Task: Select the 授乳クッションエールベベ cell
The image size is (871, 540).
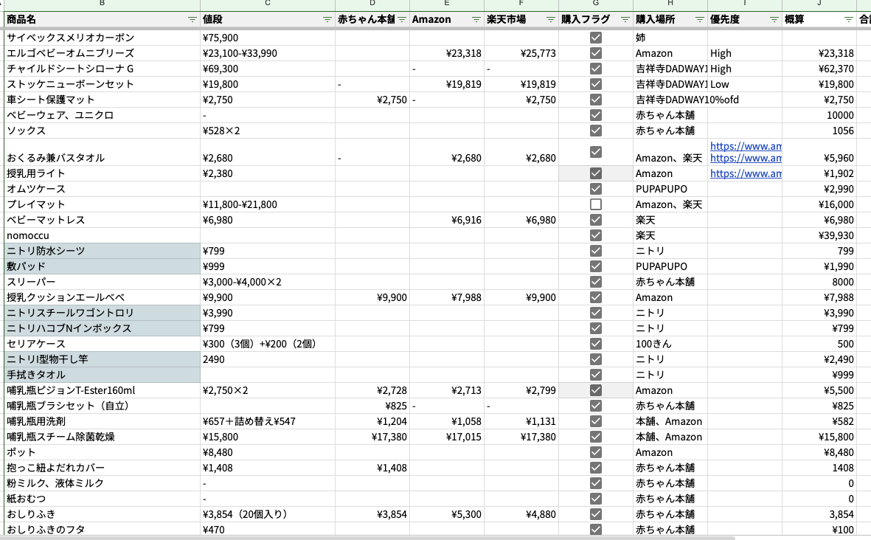Action: pos(103,297)
